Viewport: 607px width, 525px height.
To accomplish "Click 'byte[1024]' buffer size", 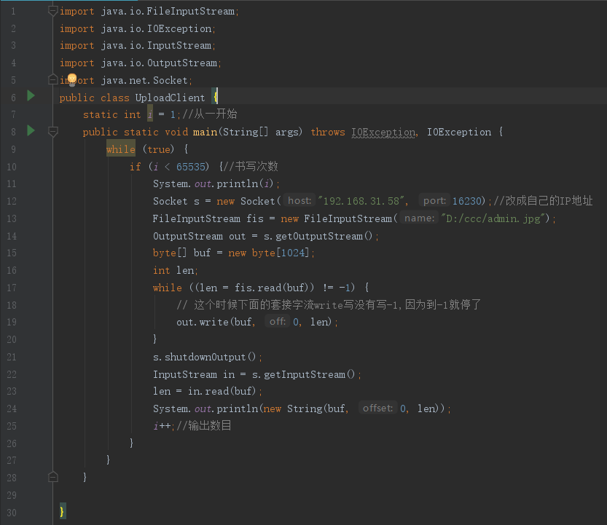I will pos(281,253).
